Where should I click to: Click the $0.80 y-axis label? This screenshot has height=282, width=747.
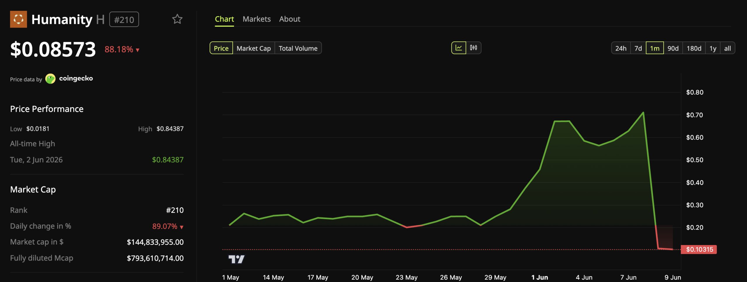coord(694,92)
